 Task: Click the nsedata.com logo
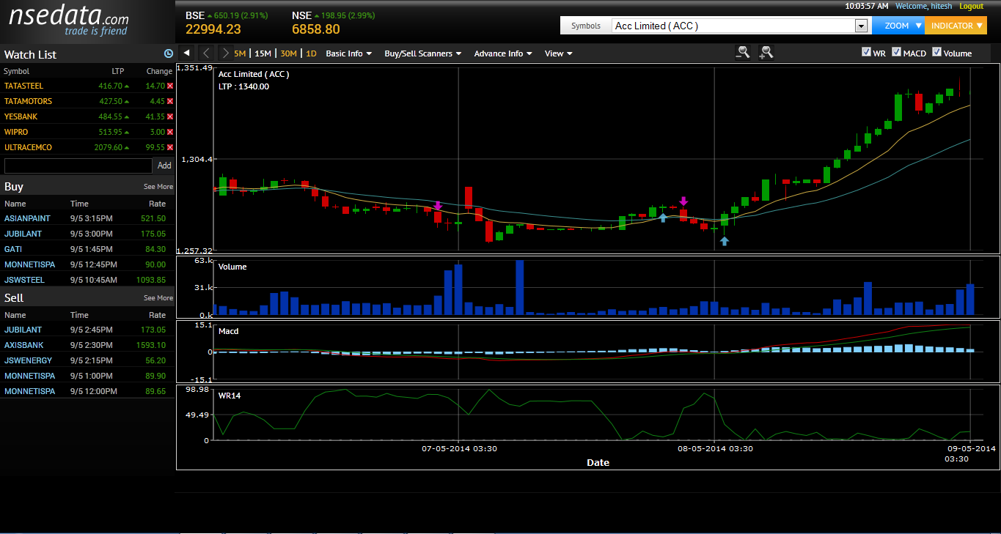coord(69,22)
